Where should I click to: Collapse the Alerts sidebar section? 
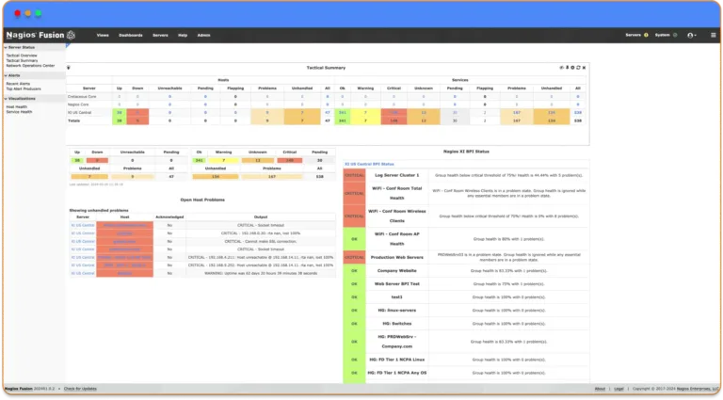click(5, 76)
